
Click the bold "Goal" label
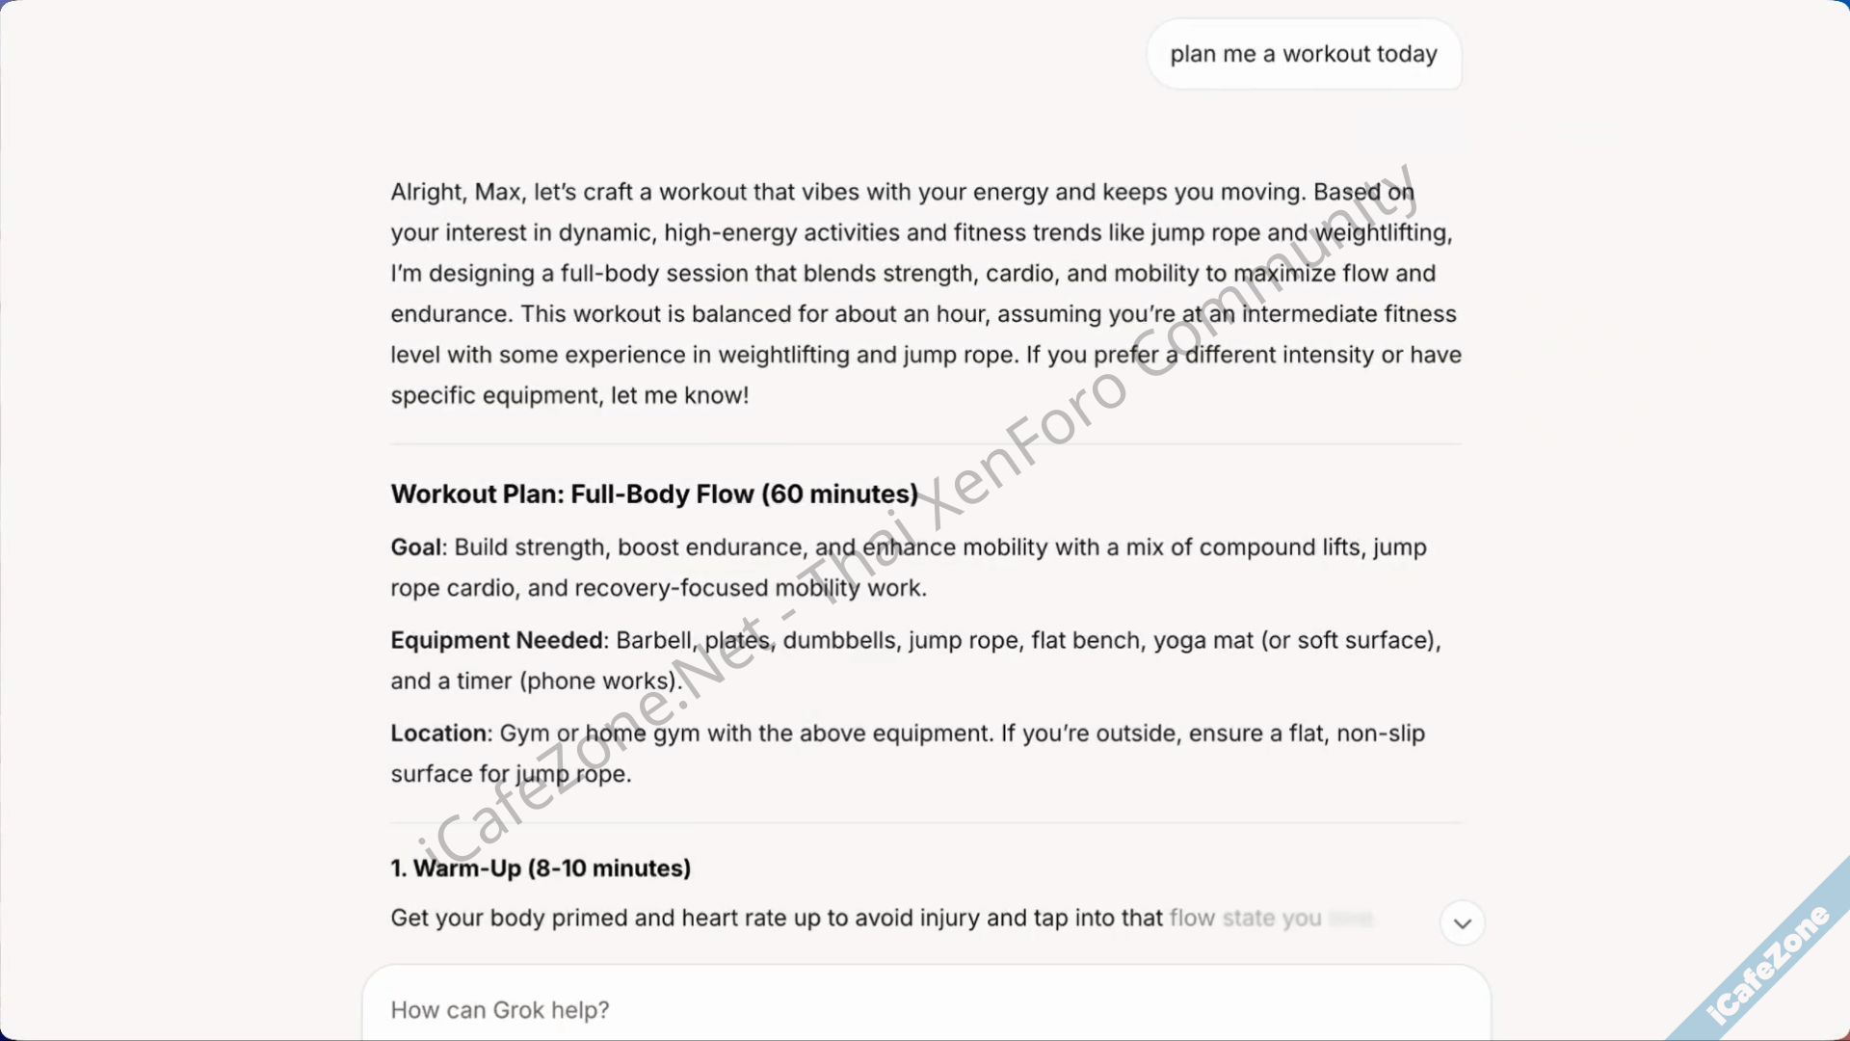[x=417, y=547]
